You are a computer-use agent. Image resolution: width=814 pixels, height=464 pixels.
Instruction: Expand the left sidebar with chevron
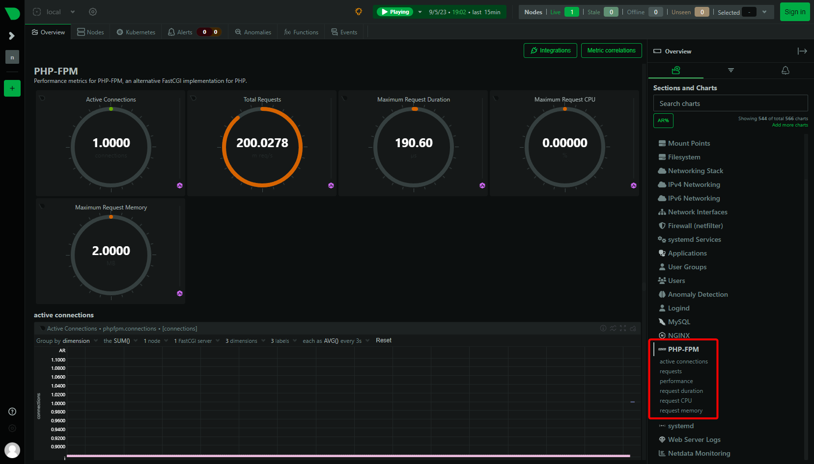(12, 36)
